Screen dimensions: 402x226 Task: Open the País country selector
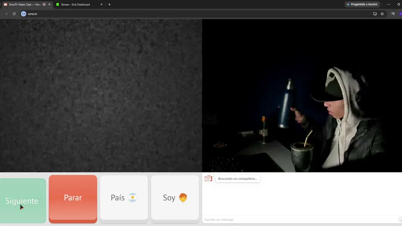point(124,198)
